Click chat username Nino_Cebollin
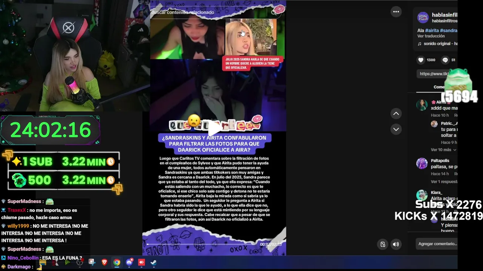This screenshot has height=271, width=483. coord(23,258)
